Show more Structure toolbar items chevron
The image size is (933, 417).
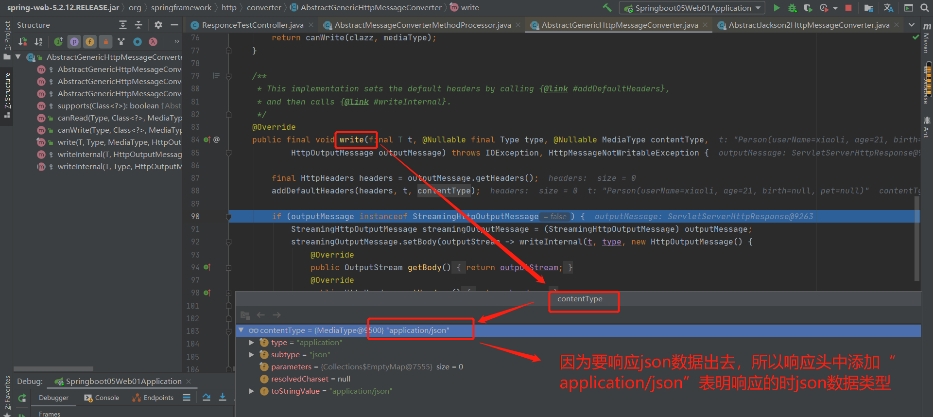click(176, 42)
